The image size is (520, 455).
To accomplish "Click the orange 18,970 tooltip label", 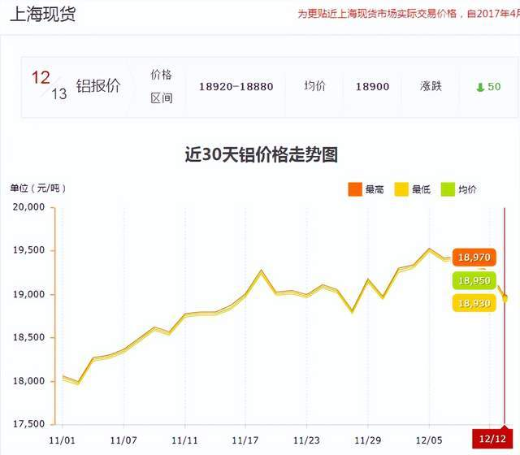I will 474,258.
